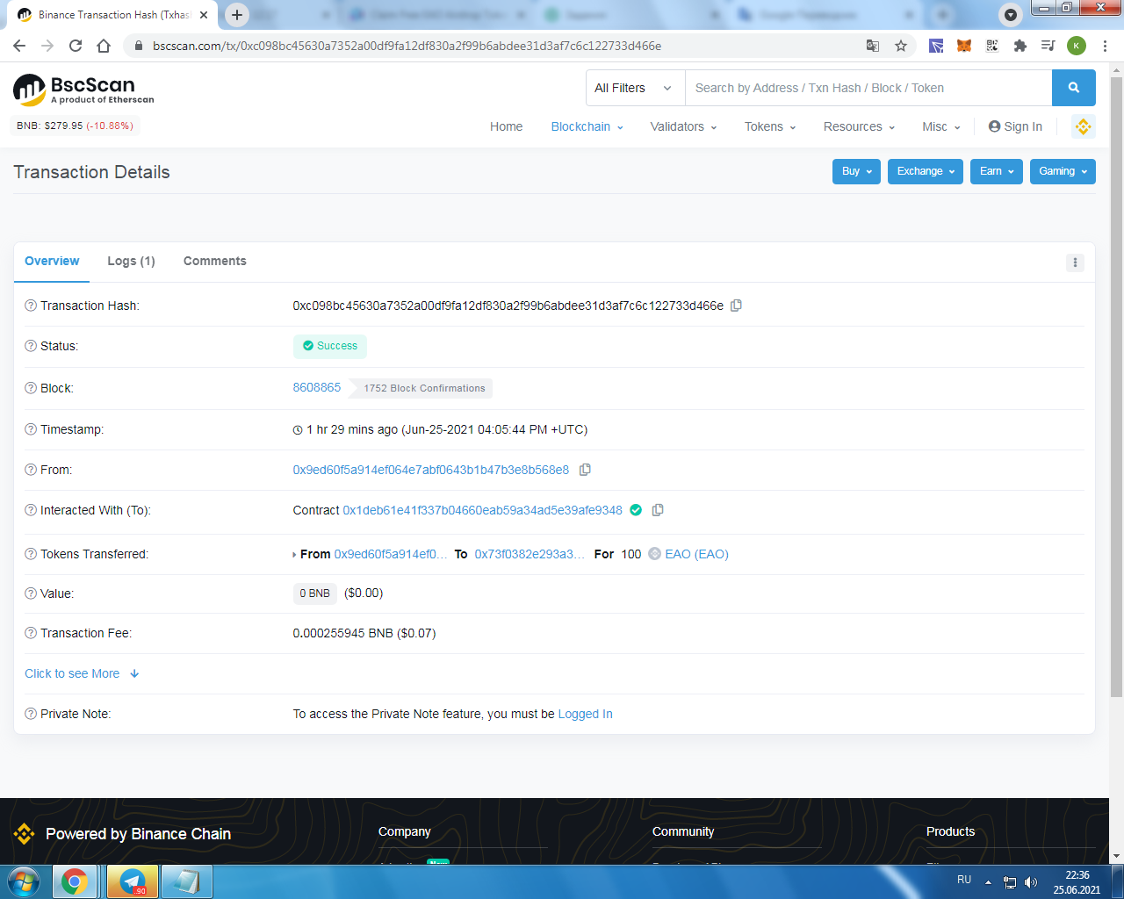Viewport: 1124px width, 899px height.
Task: Open block 8608865
Action: (316, 387)
